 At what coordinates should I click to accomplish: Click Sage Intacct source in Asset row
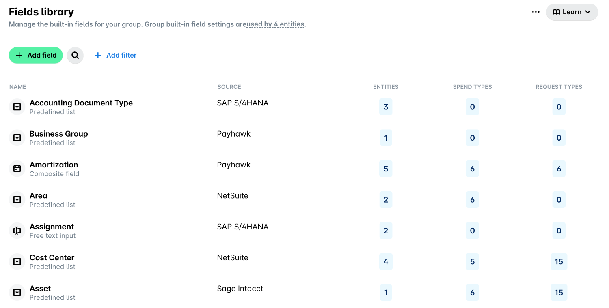pyautogui.click(x=240, y=289)
